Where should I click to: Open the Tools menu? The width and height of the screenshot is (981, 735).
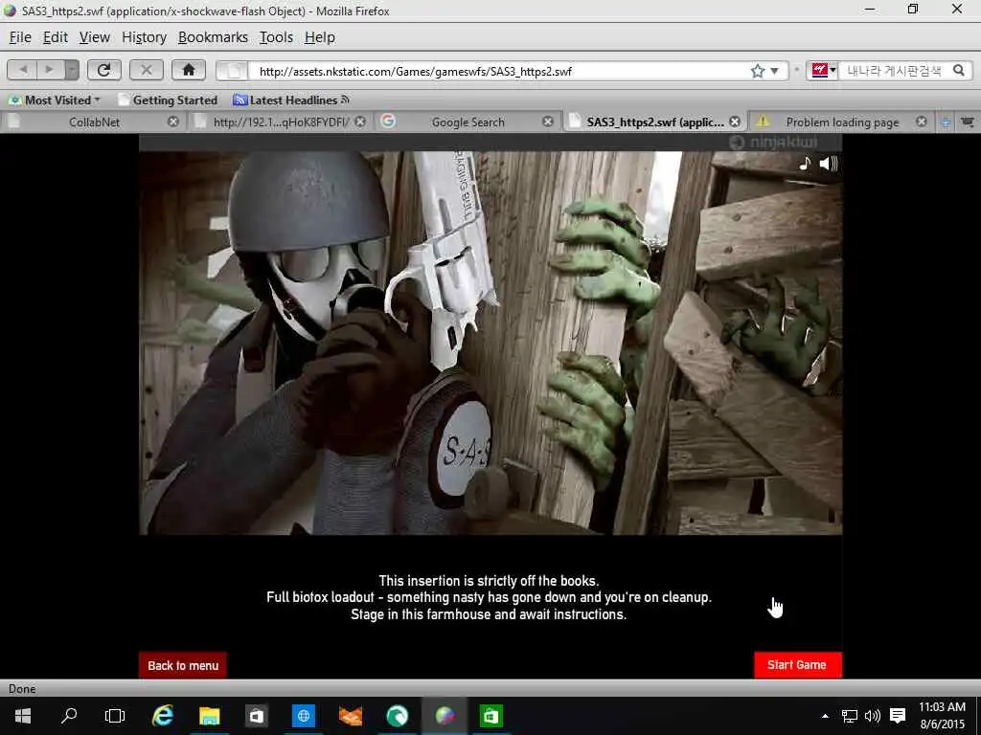(276, 37)
